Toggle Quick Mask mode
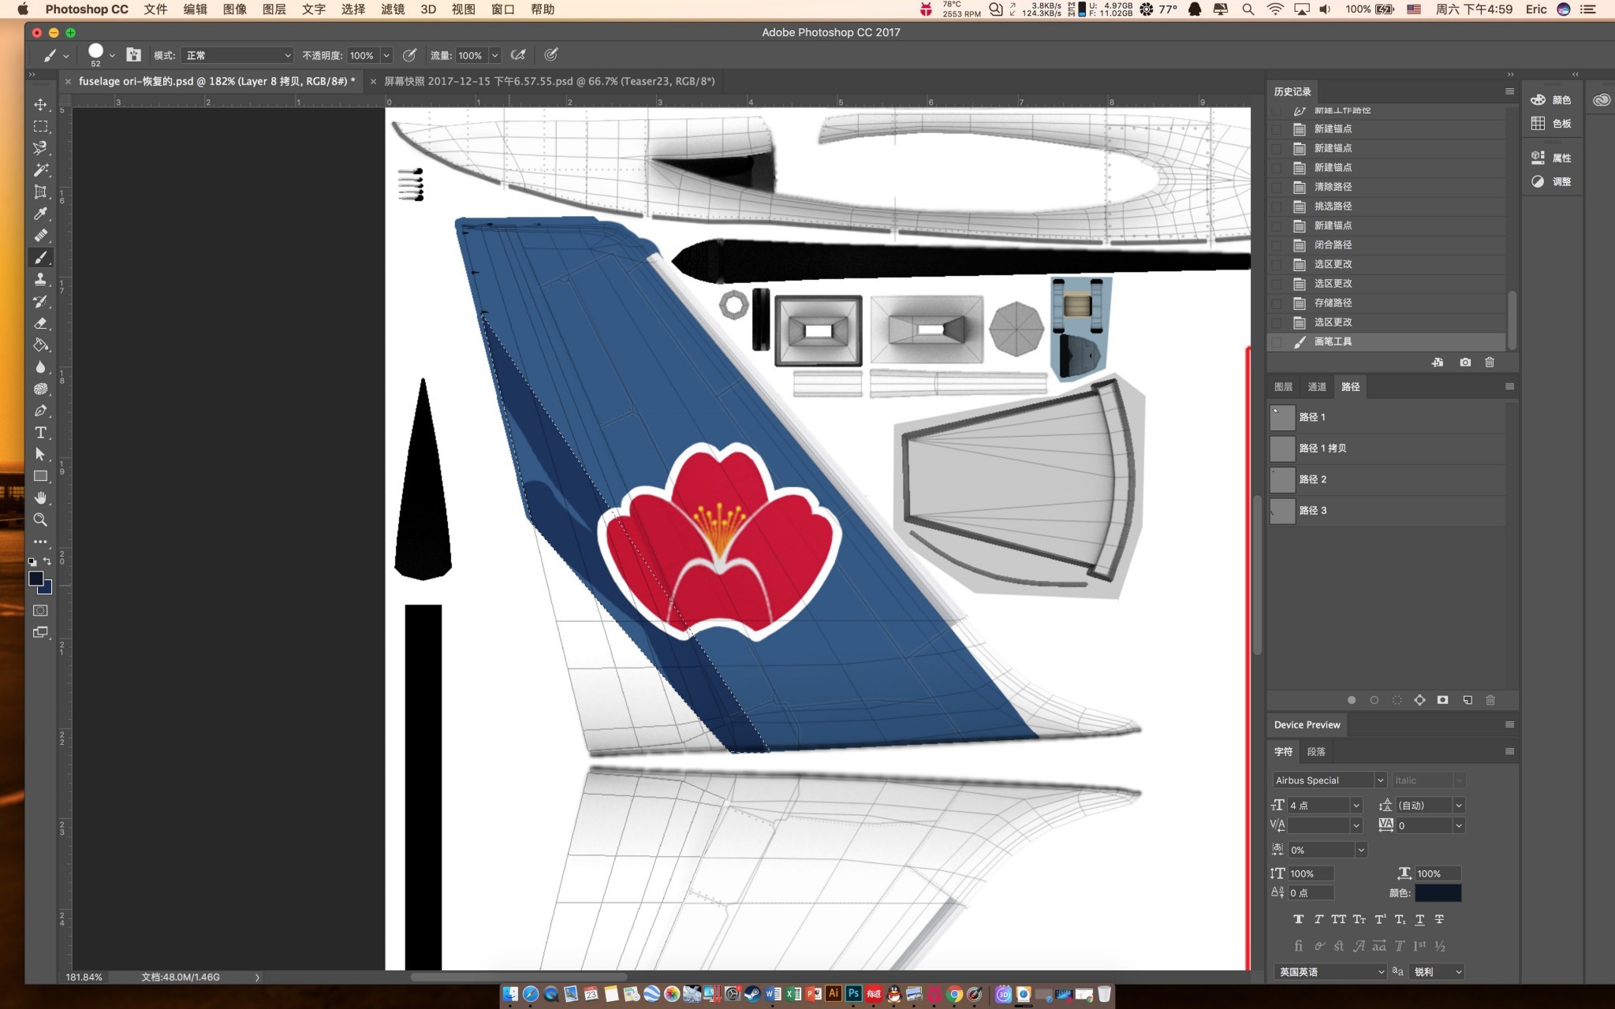Image resolution: width=1615 pixels, height=1009 pixels. tap(40, 610)
